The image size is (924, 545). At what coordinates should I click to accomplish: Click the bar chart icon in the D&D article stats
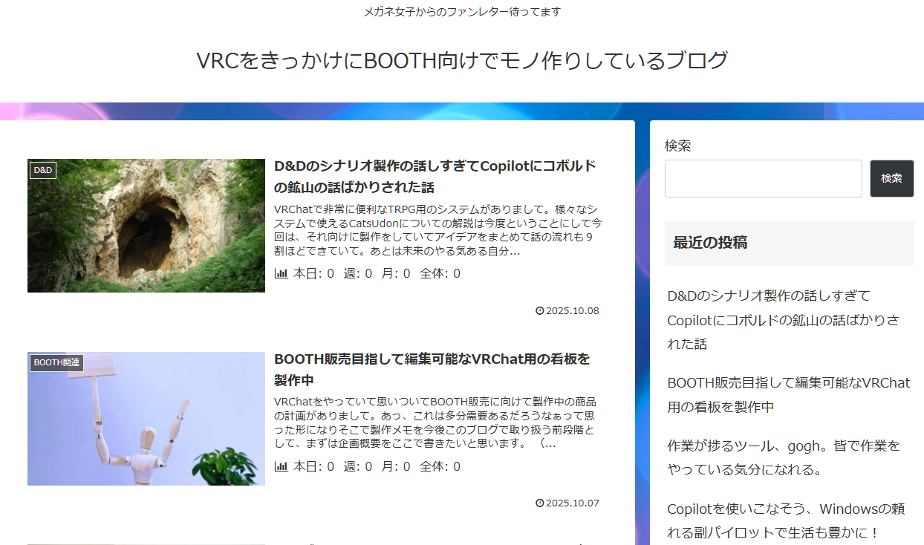(x=281, y=273)
